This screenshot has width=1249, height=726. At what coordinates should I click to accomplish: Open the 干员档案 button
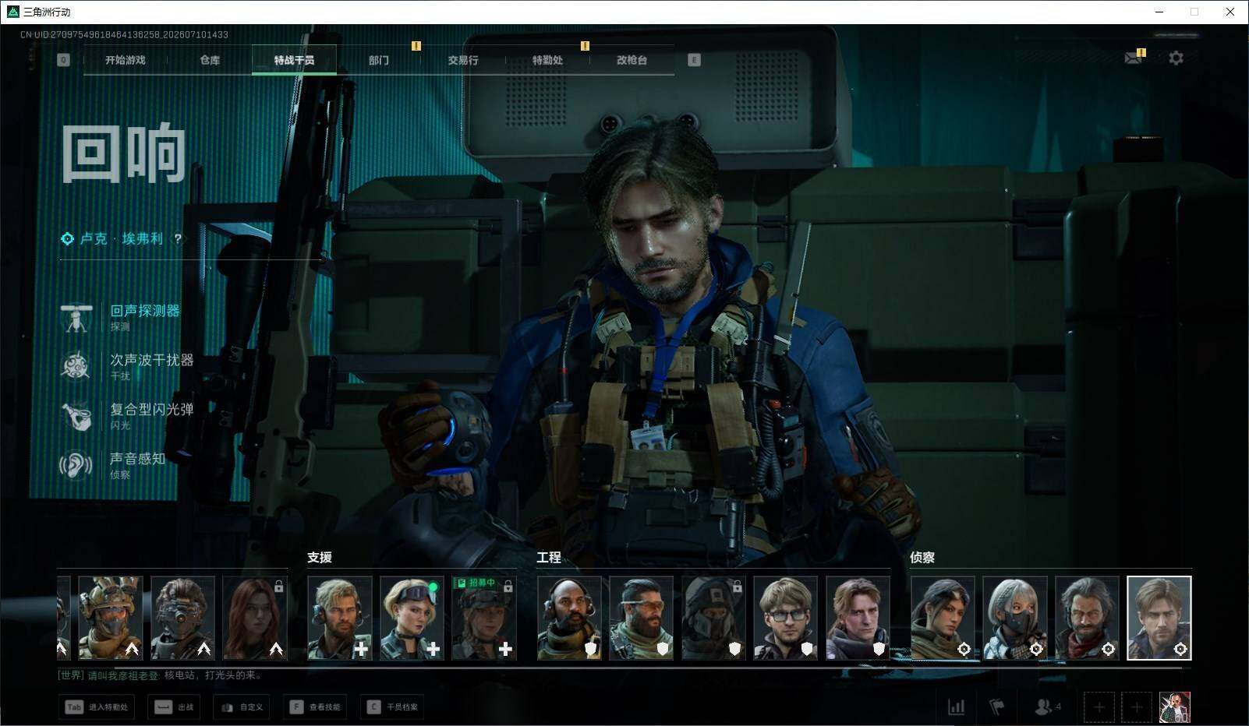pos(393,707)
